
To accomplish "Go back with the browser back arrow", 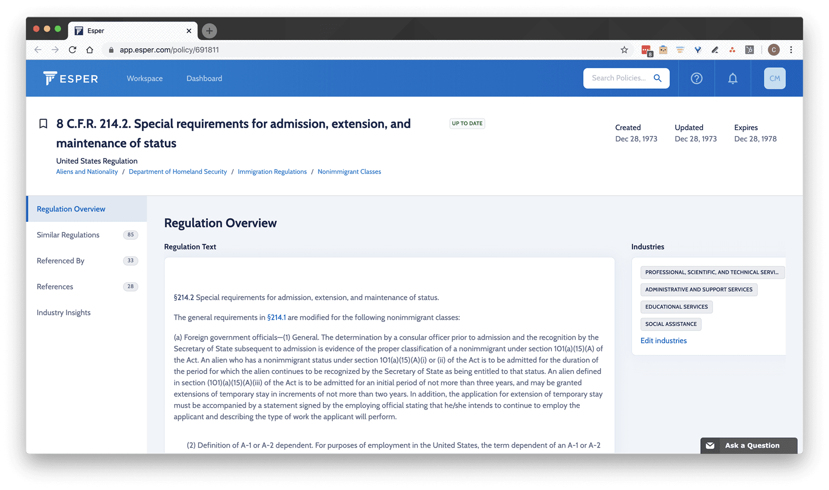I will click(38, 50).
